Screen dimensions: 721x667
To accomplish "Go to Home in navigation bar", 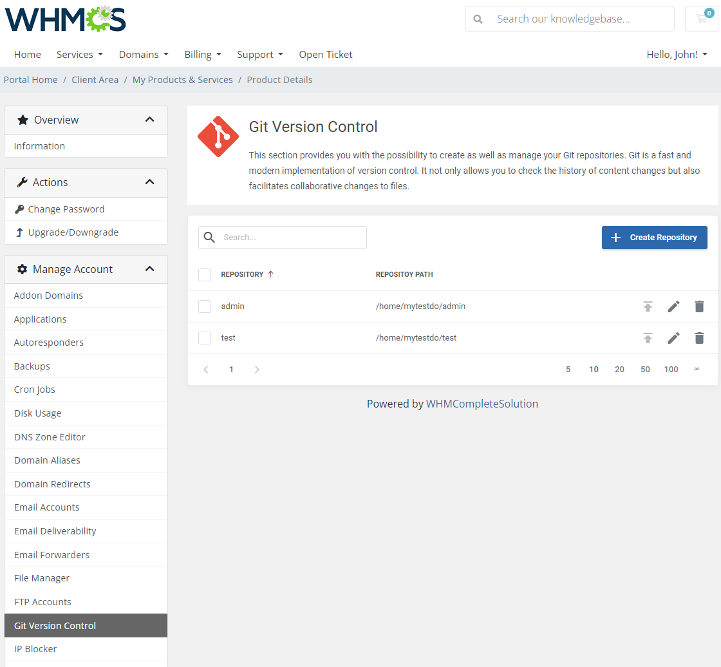I will 28,54.
